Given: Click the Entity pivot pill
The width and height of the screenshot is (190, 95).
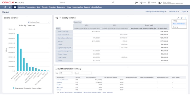Looking at the screenshot, I should (x=58, y=29).
